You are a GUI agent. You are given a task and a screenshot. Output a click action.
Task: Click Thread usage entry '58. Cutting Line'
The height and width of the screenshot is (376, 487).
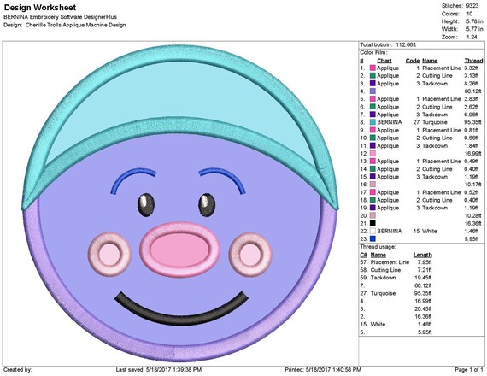(380, 270)
